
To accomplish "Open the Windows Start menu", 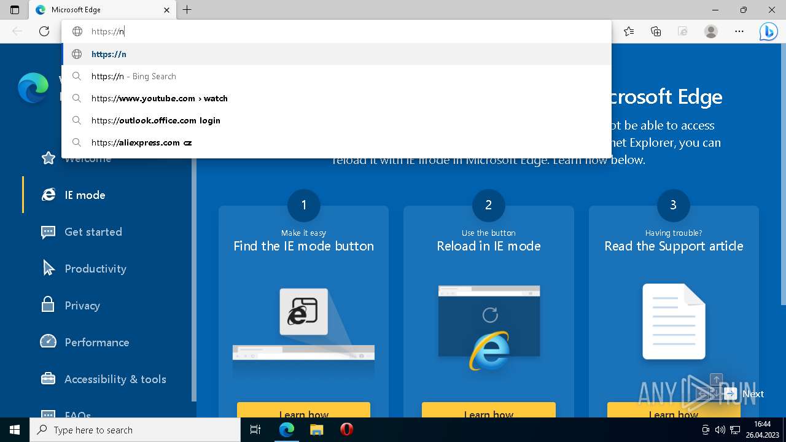I will [15, 430].
